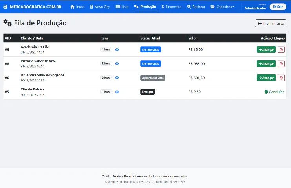Click the gears icon next to Fila de Produção
The image size is (291, 188).
click(x=7, y=23)
